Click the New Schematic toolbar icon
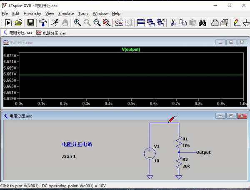250x190 pixels. 8,23
